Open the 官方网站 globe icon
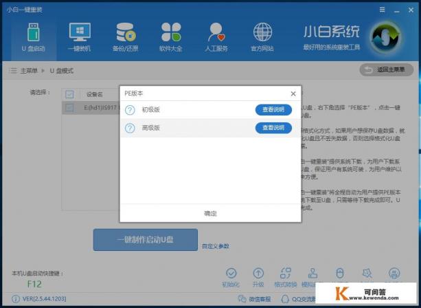The image size is (421, 308). [x=262, y=32]
